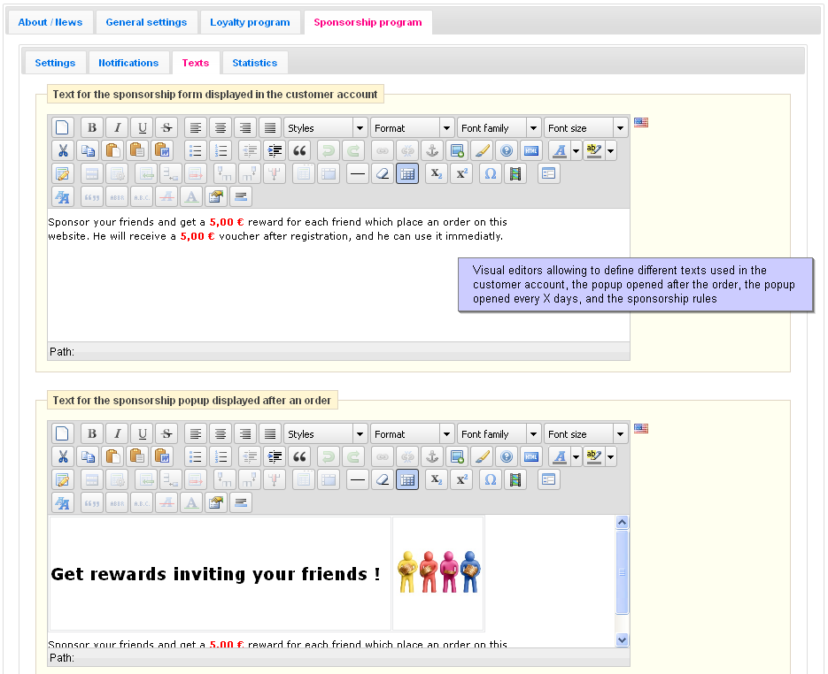Click scrollbar down arrow in popup editor
The width and height of the screenshot is (828, 674).
pyautogui.click(x=622, y=640)
